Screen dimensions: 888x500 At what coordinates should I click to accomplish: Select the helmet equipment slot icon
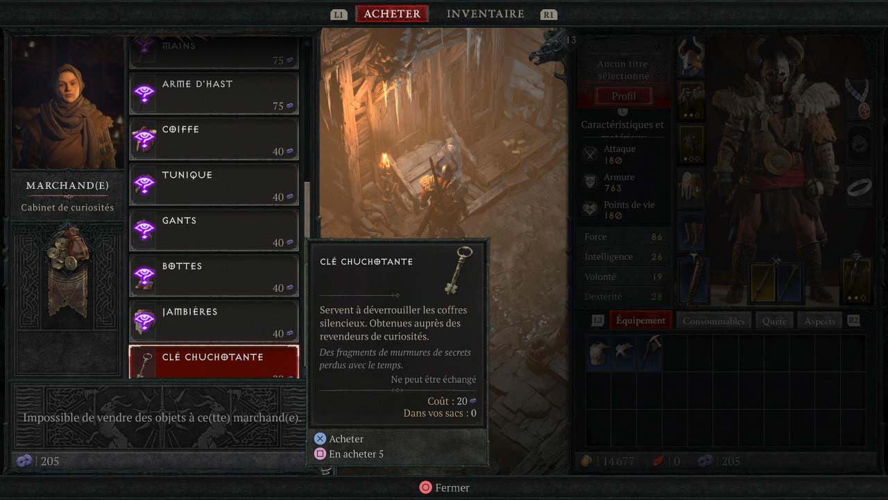[x=691, y=56]
